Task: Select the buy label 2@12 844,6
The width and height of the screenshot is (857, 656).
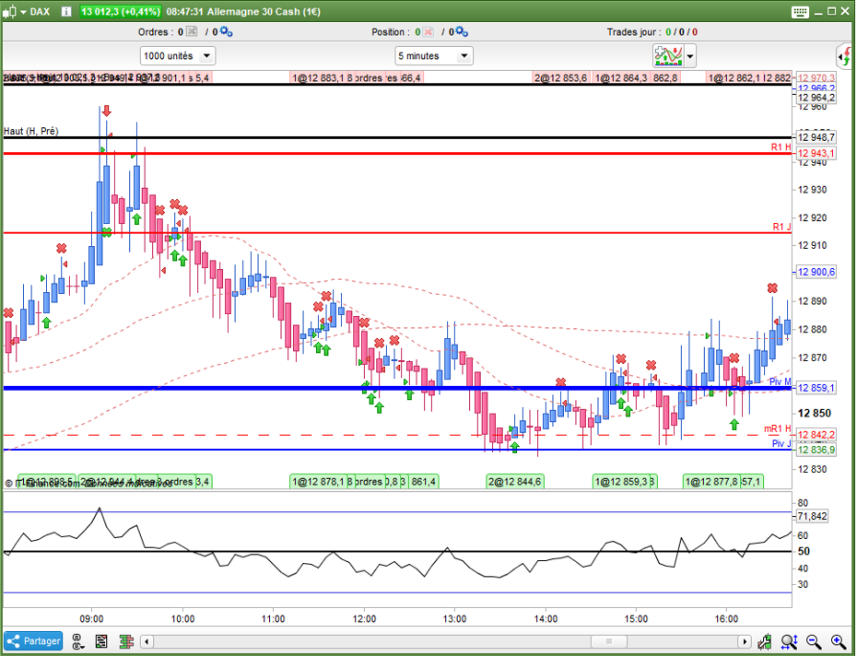Action: pyautogui.click(x=515, y=482)
